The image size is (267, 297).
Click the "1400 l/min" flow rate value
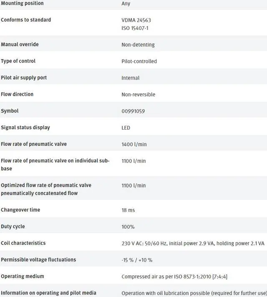point(134,144)
